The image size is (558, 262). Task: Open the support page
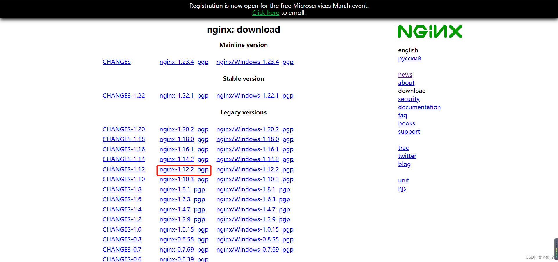pos(409,132)
